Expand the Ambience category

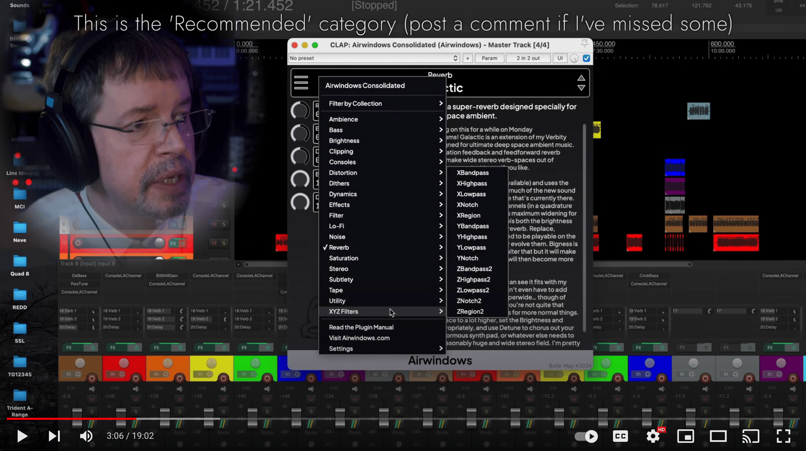click(382, 119)
